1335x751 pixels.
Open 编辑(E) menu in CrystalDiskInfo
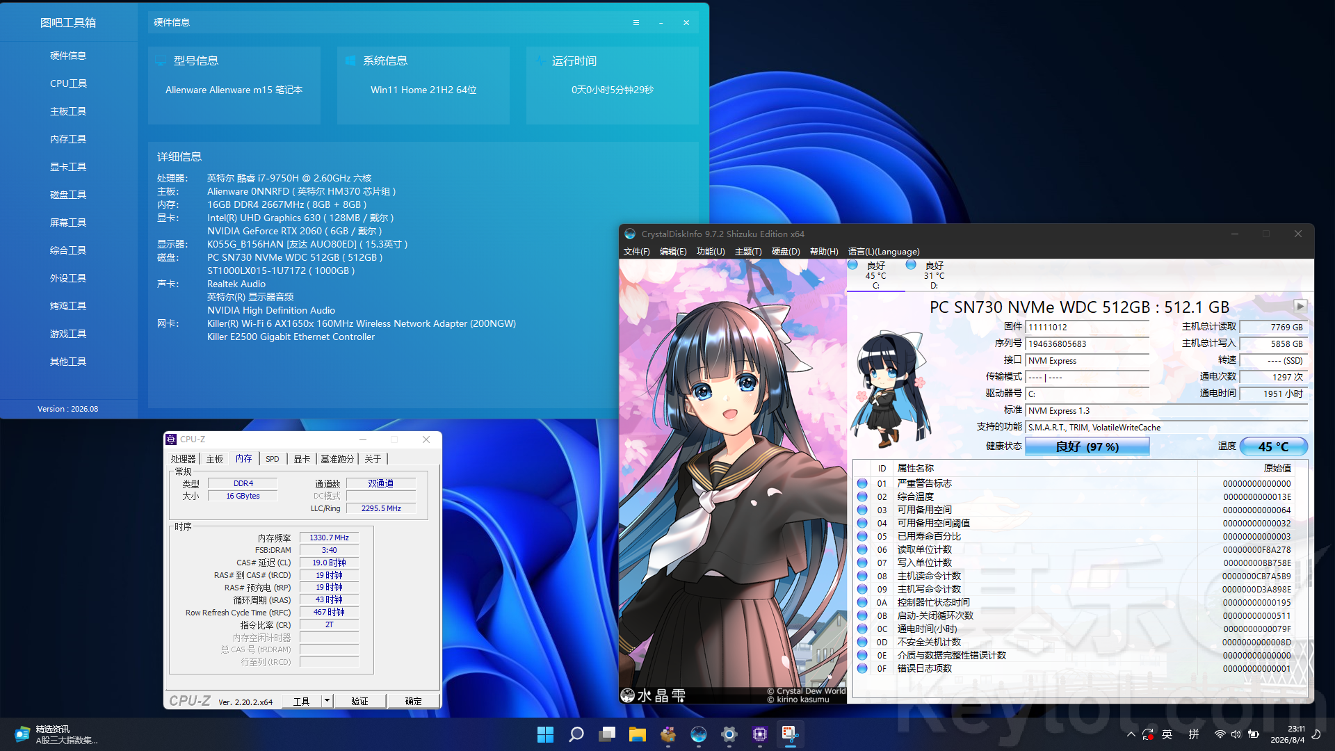(x=673, y=252)
